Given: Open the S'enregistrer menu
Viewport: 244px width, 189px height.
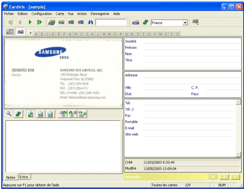Looking at the screenshot, I should pyautogui.click(x=100, y=14).
